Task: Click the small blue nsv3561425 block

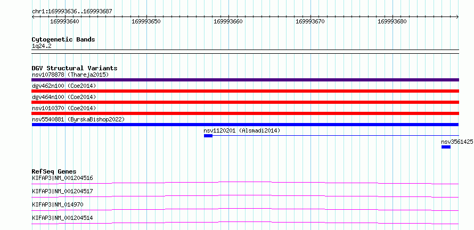Action: click(446, 147)
